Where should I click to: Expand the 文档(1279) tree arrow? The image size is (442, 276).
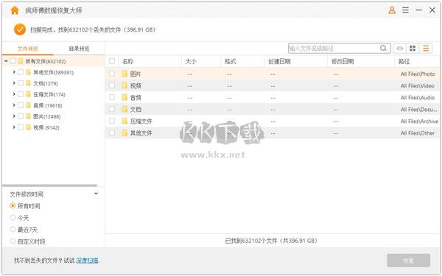(x=14, y=83)
